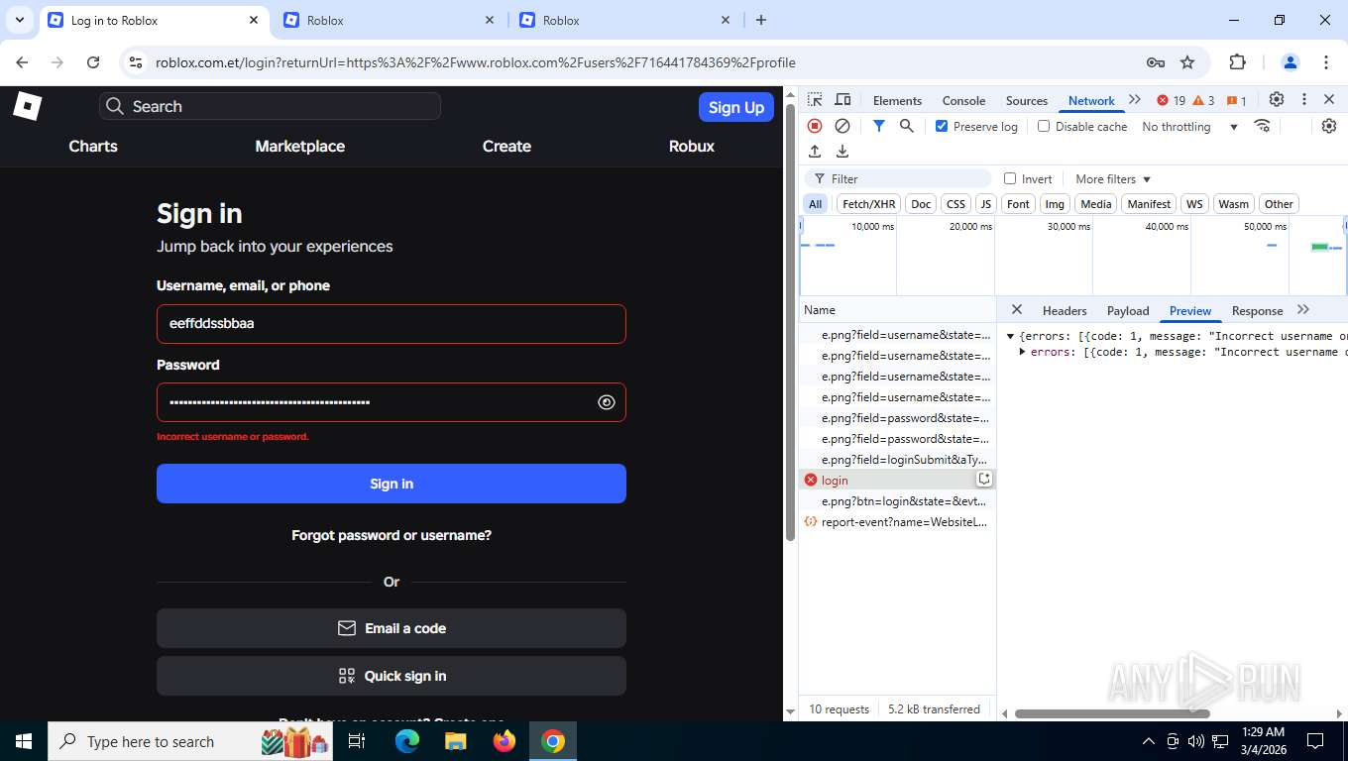This screenshot has height=761, width=1348.
Task: Import HAR file upload icon
Action: point(815,152)
